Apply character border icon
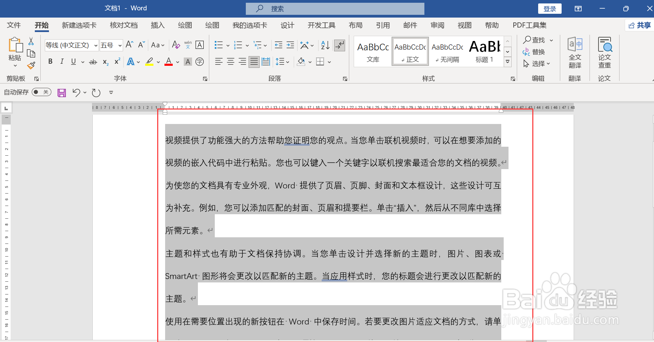Image resolution: width=654 pixels, height=342 pixels. pos(200,45)
